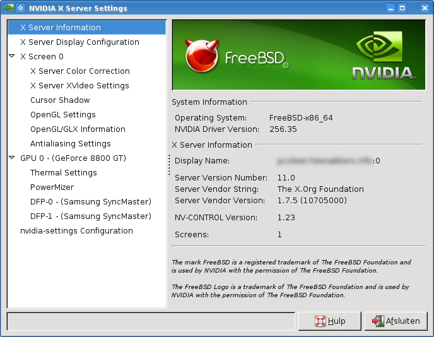The height and width of the screenshot is (337, 434).
Task: Click the System Information section heading
Action: (x=209, y=102)
